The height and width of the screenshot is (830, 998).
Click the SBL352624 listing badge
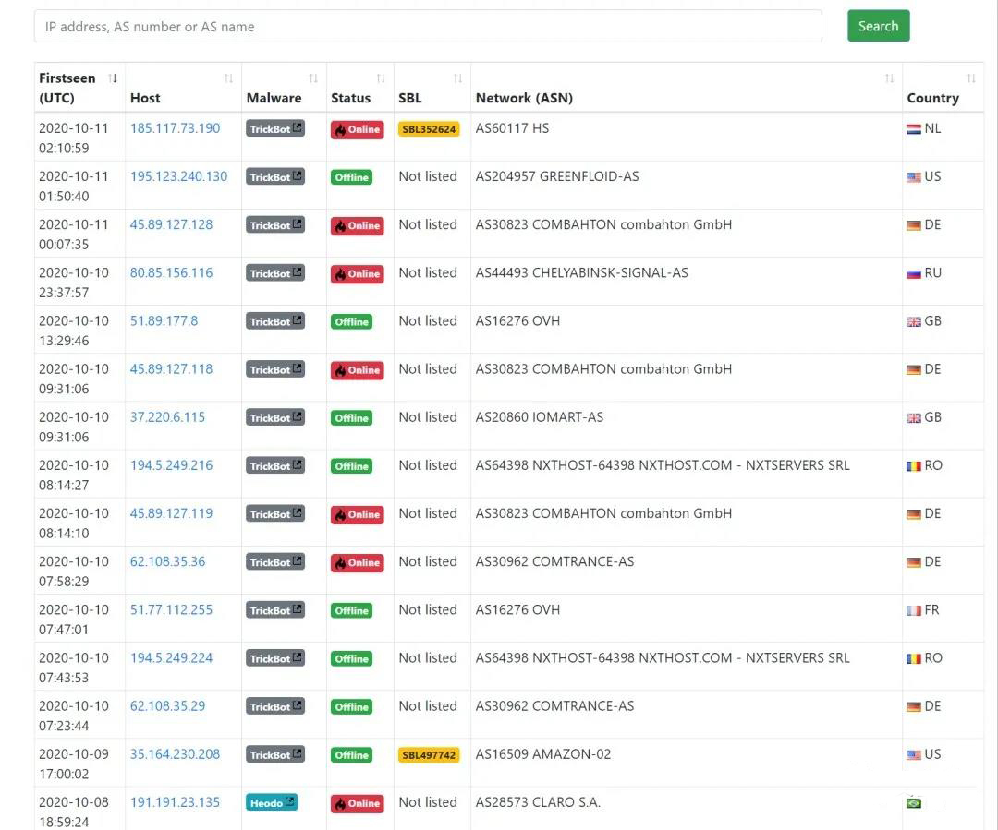click(x=429, y=129)
